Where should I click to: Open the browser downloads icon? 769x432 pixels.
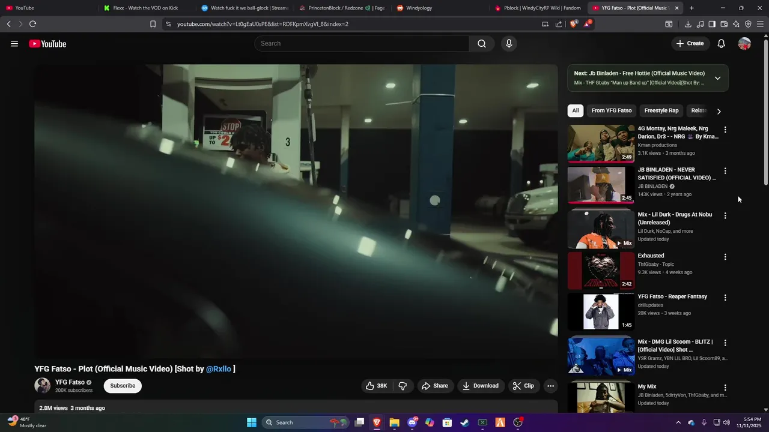tap(688, 24)
